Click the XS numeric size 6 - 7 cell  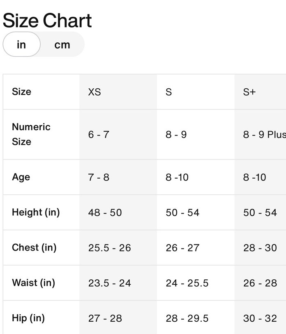pos(118,134)
